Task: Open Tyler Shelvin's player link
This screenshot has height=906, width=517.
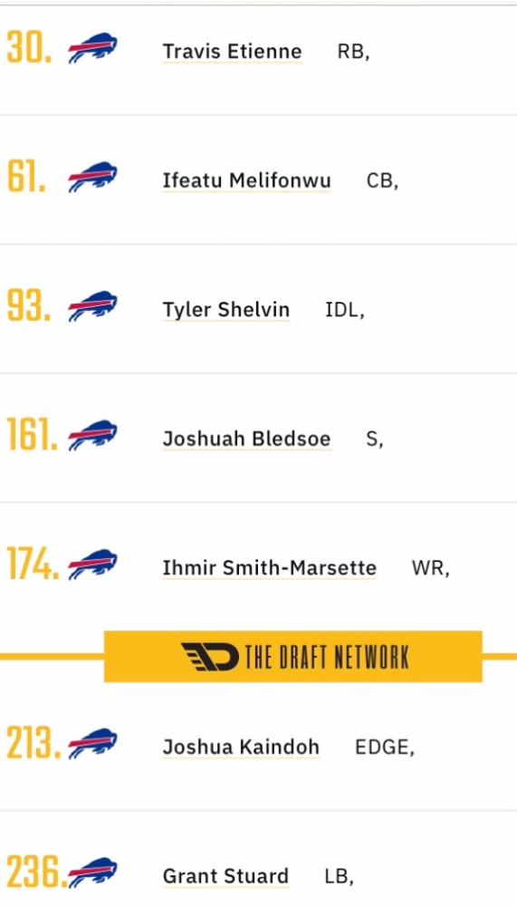Action: click(225, 310)
